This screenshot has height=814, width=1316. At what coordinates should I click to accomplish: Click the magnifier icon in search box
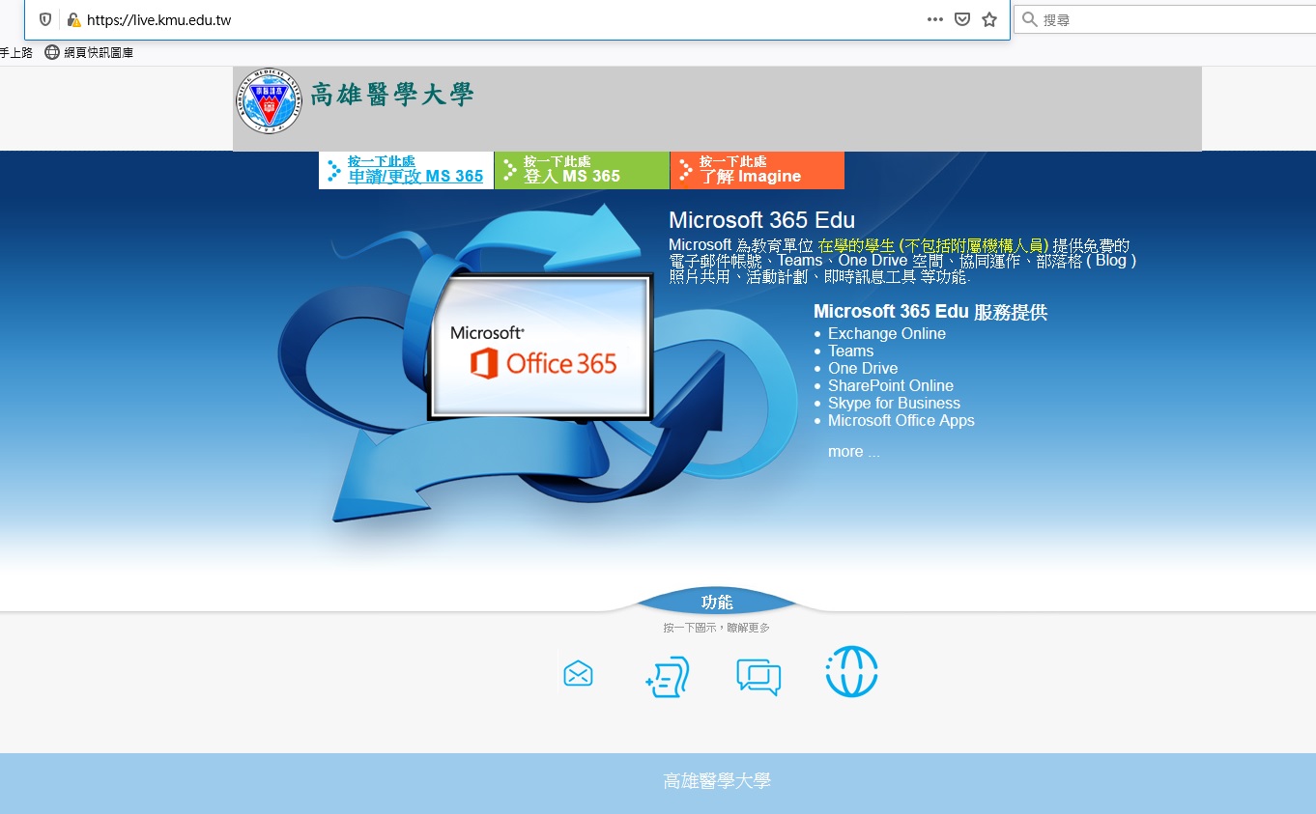pos(1030,19)
